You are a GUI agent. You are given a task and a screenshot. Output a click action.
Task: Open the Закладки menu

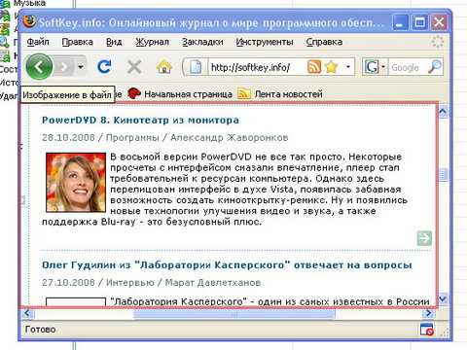click(202, 42)
